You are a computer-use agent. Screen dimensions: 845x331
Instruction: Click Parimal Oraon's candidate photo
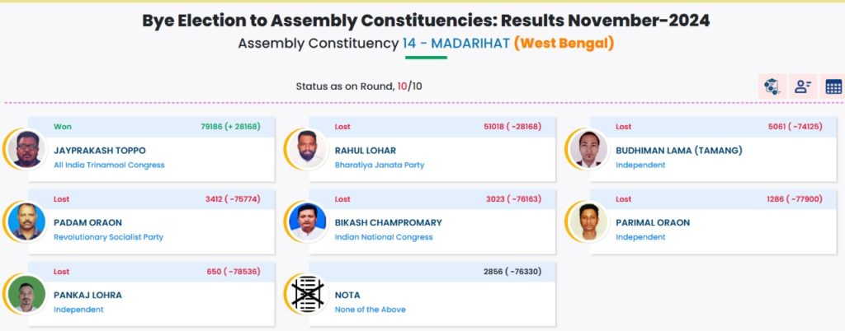coord(588,221)
